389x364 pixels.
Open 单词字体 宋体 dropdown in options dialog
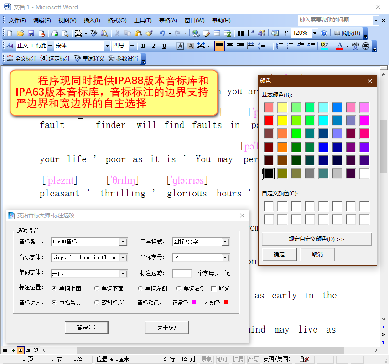pyautogui.click(x=123, y=273)
